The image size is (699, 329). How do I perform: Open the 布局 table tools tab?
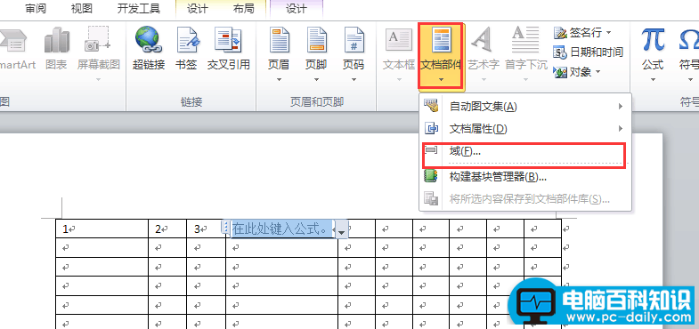click(x=244, y=9)
